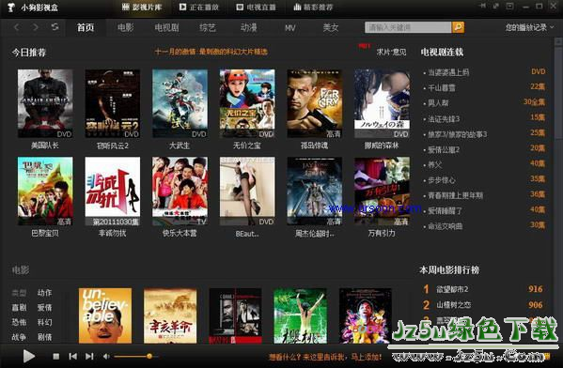Filter movies by 战争 genre

(19, 337)
